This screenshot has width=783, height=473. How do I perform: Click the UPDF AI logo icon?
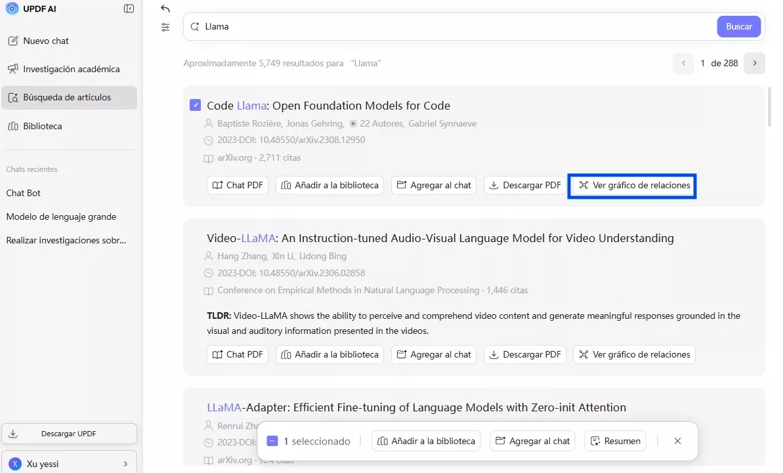point(12,9)
